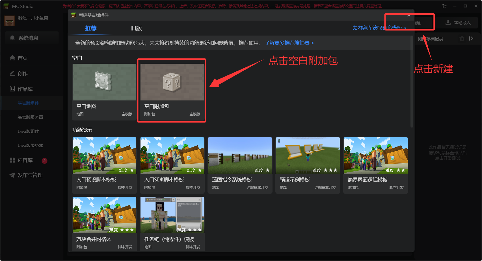Screen dimensions: 482x261
Task: Open the 去内容库获取更多模板 link
Action: [x=379, y=28]
